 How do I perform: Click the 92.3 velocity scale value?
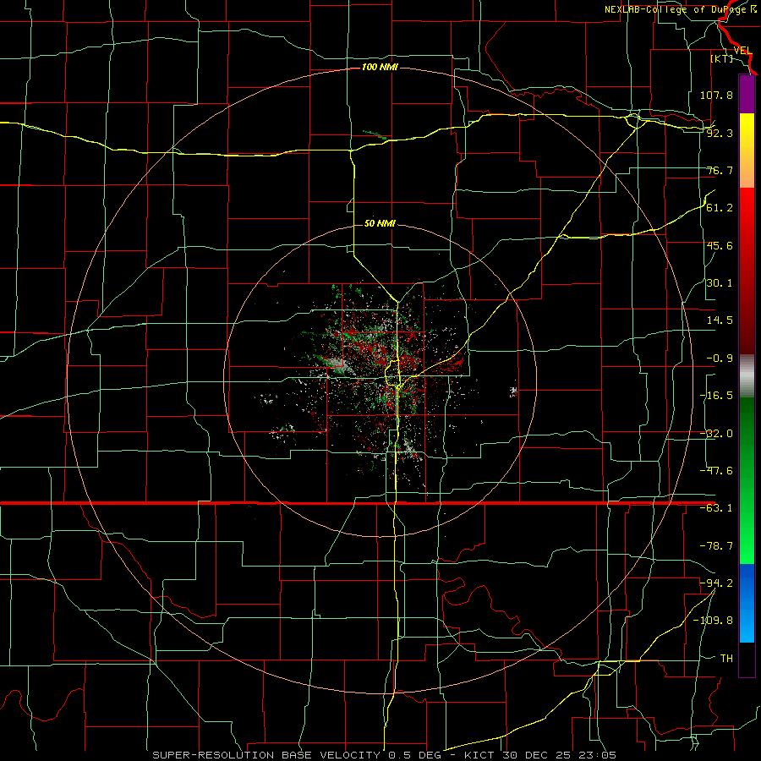tap(720, 133)
